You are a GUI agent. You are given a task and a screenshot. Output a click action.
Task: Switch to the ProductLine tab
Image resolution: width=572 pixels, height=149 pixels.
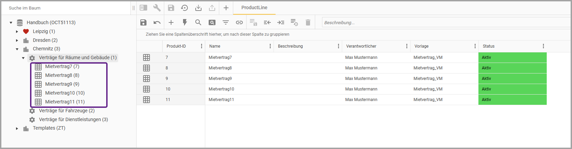pyautogui.click(x=254, y=7)
